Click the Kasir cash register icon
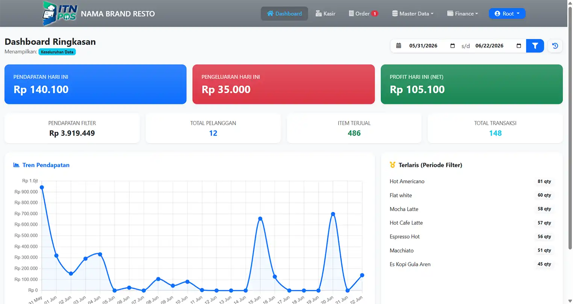573x304 pixels. point(319,14)
